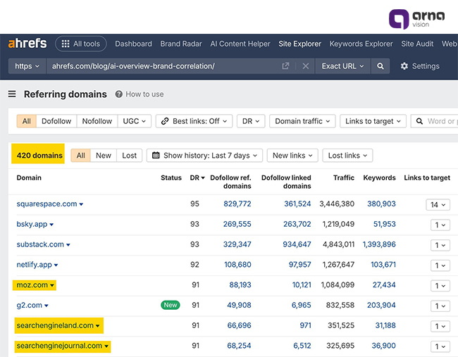
Task: Go to Keywords Explorer
Action: (361, 44)
